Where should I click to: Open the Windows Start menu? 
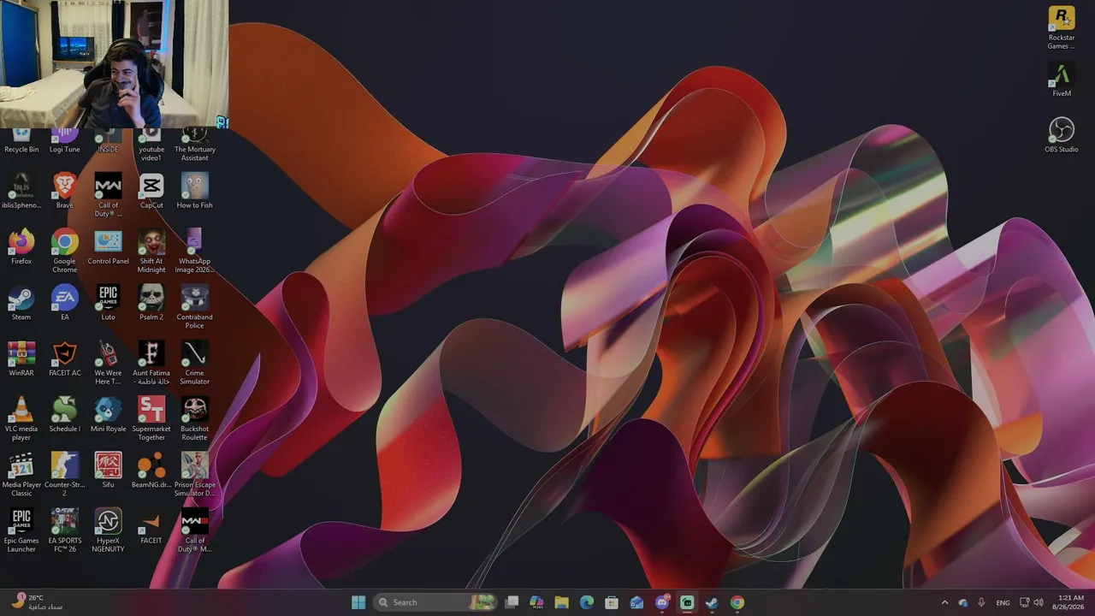[358, 602]
